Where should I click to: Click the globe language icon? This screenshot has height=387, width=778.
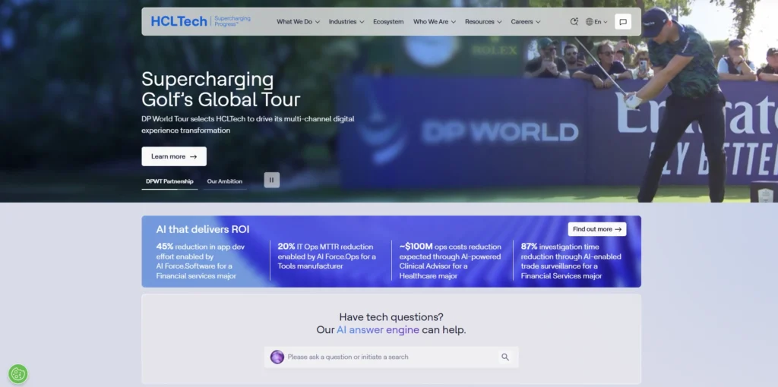[590, 22]
